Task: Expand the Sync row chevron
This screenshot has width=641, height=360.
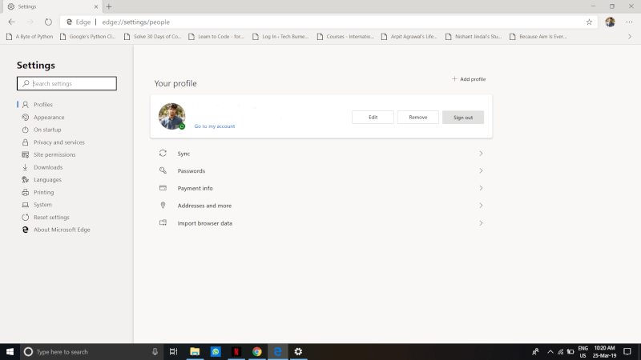Action: [x=481, y=154]
